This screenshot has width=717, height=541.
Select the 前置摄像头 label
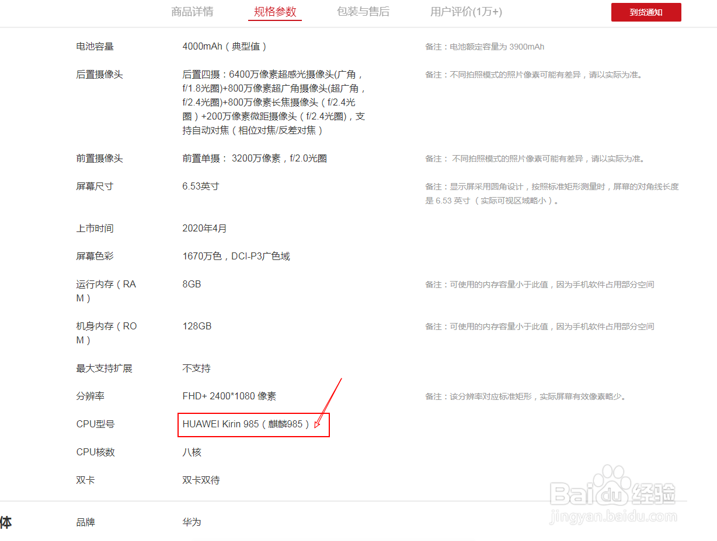[100, 159]
